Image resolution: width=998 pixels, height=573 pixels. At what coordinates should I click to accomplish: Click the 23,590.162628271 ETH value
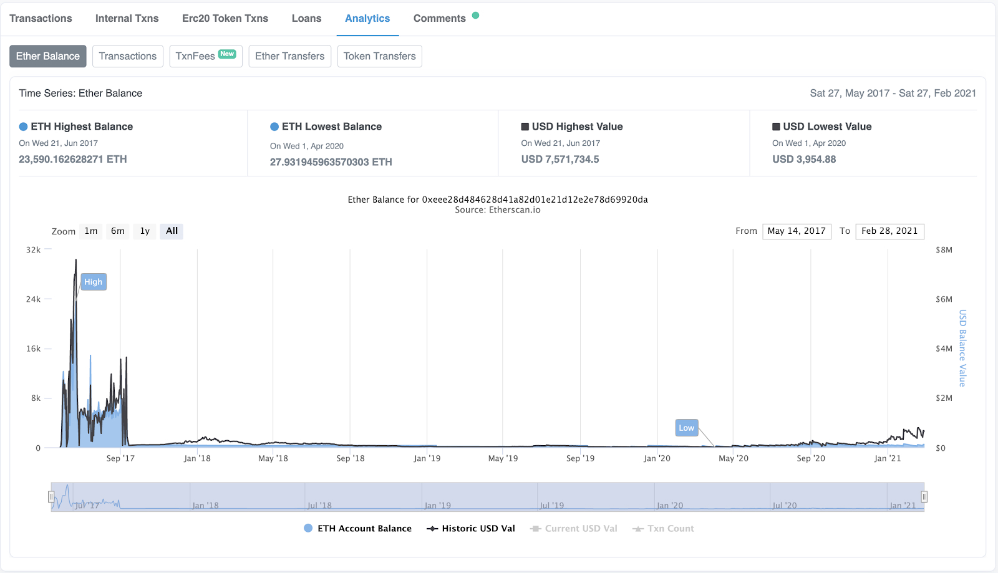73,160
